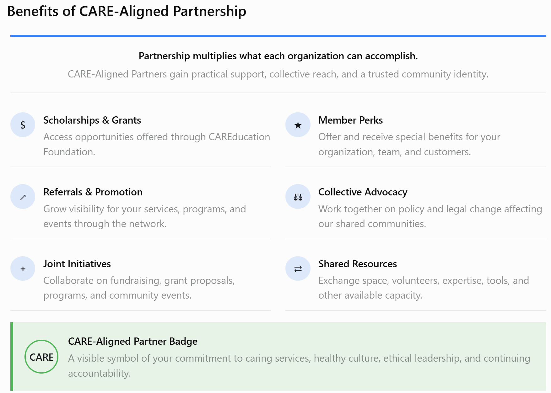Click the plus Joint Initiatives icon

23,268
